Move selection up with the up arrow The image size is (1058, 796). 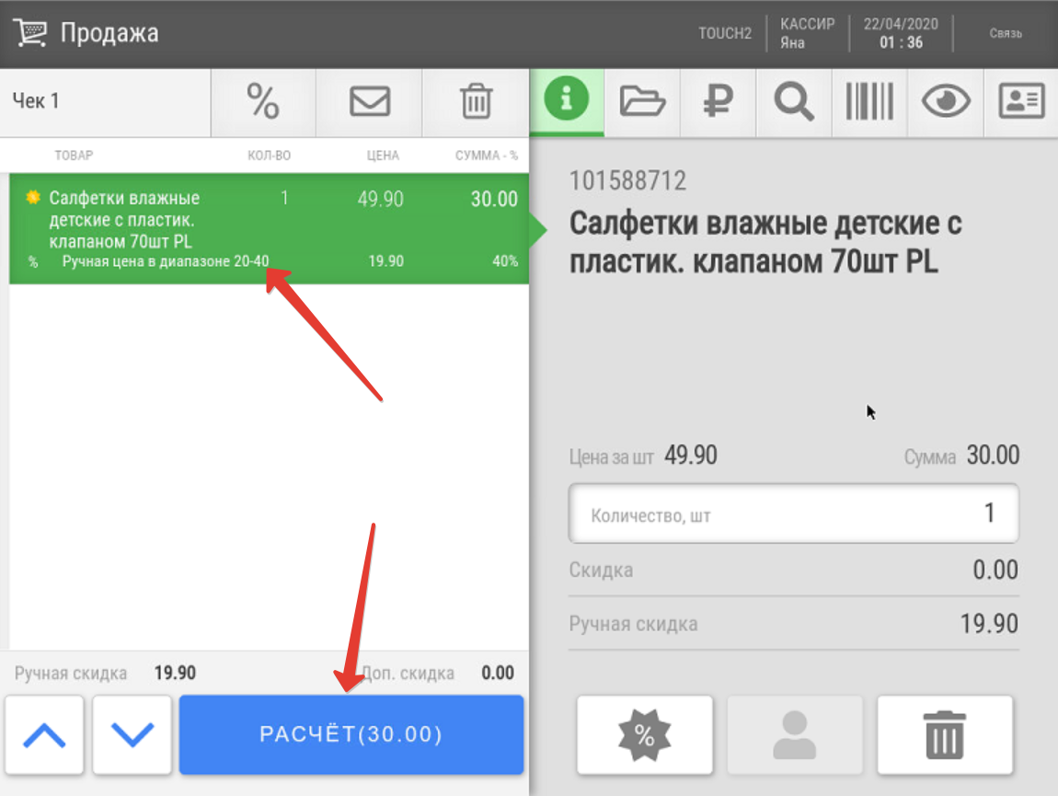click(x=44, y=734)
